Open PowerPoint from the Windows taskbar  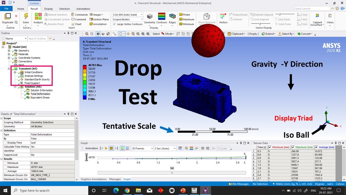(183, 191)
